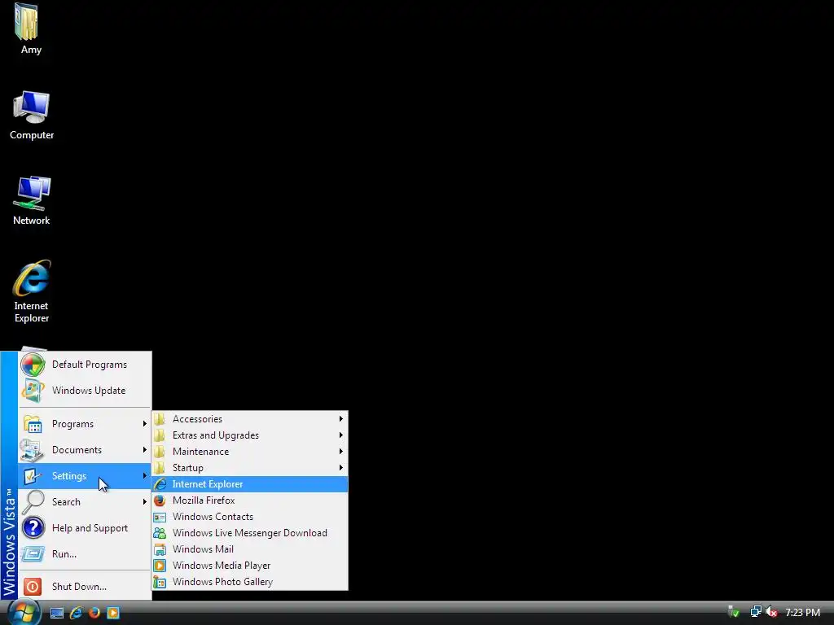
Task: Click the blue Help question mark icon
Action: 33,527
